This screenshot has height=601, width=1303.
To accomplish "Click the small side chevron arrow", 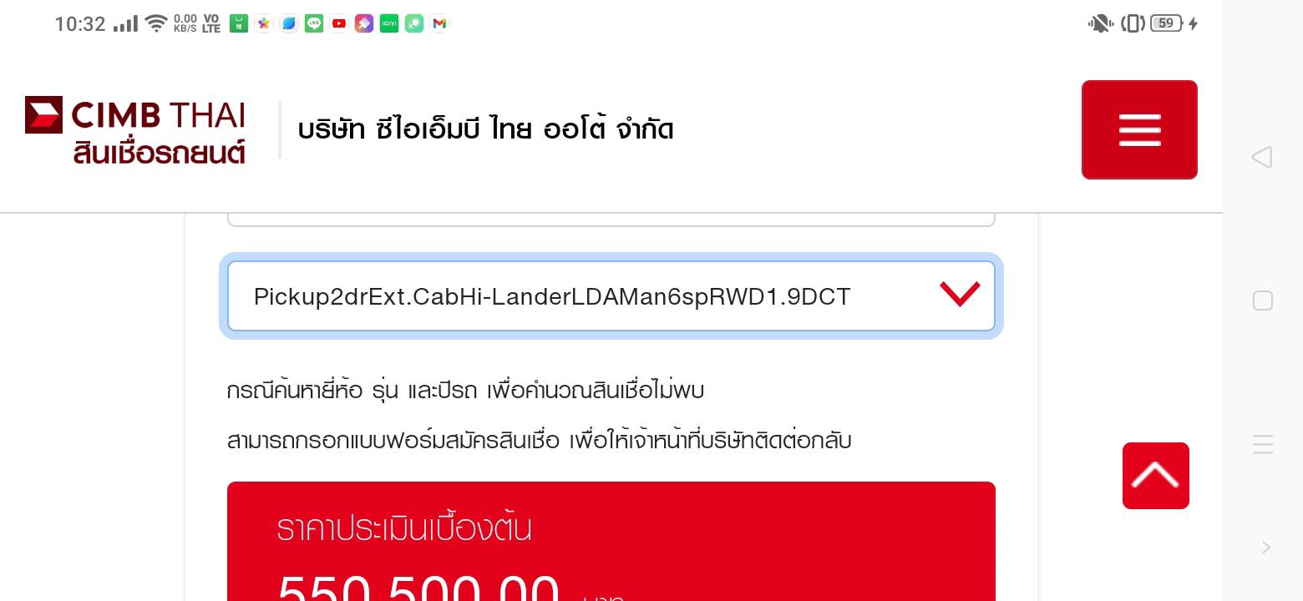I will point(1266,548).
